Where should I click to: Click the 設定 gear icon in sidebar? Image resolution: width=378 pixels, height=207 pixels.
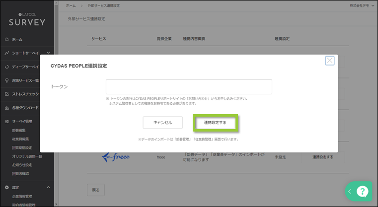(6, 187)
